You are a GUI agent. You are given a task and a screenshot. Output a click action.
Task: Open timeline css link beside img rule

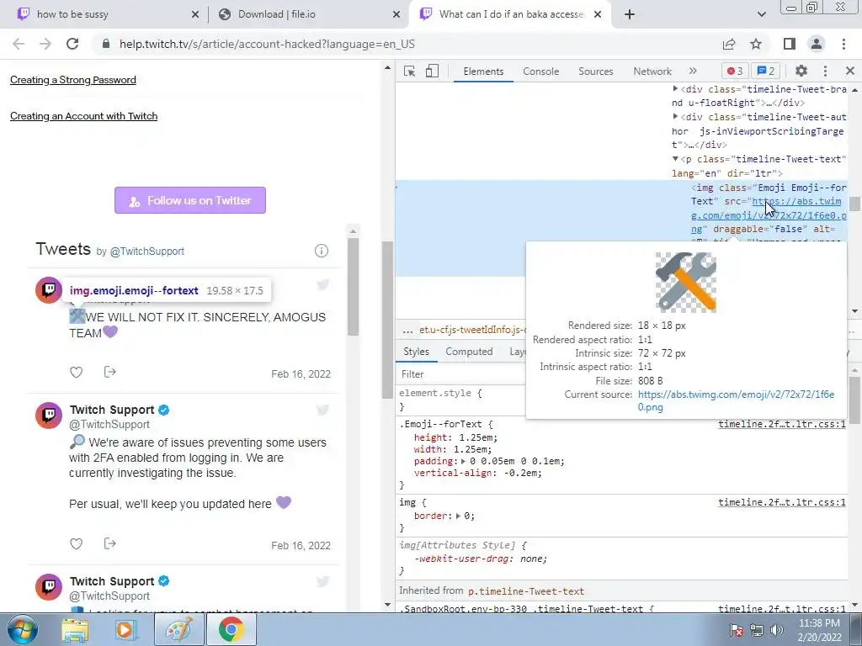[x=782, y=502]
